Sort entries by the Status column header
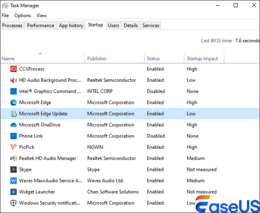 153,59
